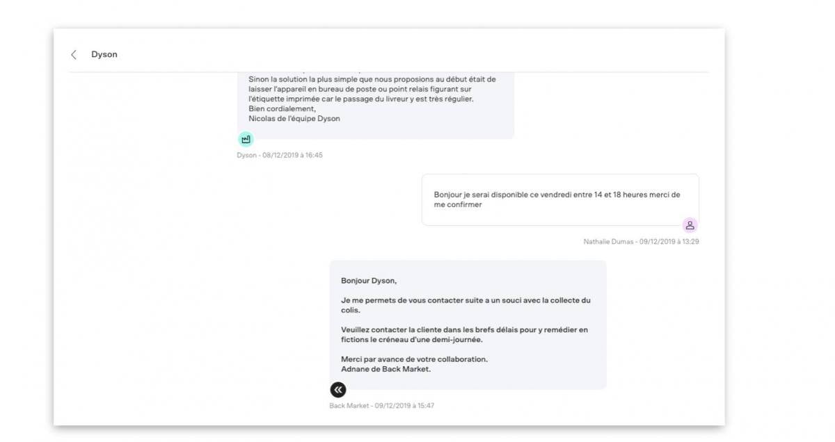Click timestamp 'Nathalie Dumas - 09/12/2019 à 13:29'

[x=641, y=242]
